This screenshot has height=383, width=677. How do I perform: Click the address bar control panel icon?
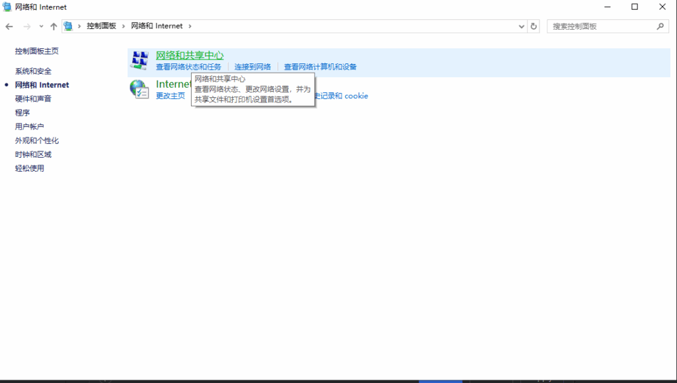point(68,26)
